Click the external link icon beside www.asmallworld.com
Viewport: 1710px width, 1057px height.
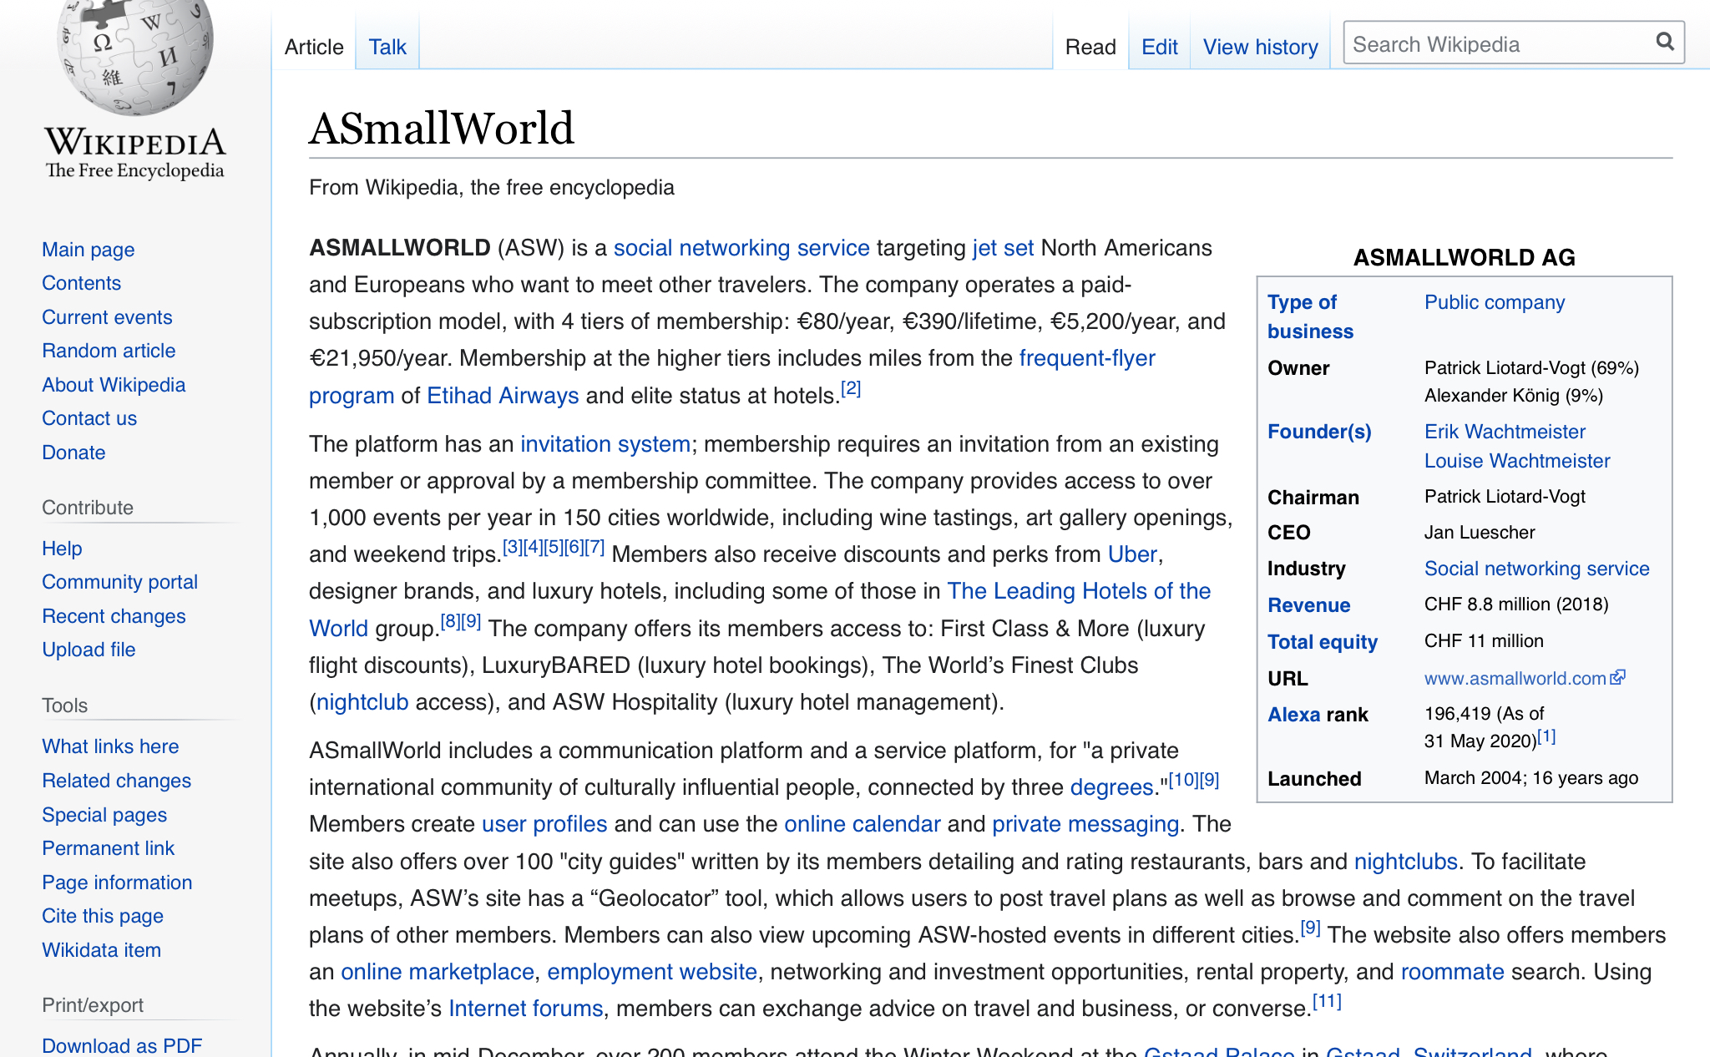pyautogui.click(x=1618, y=677)
